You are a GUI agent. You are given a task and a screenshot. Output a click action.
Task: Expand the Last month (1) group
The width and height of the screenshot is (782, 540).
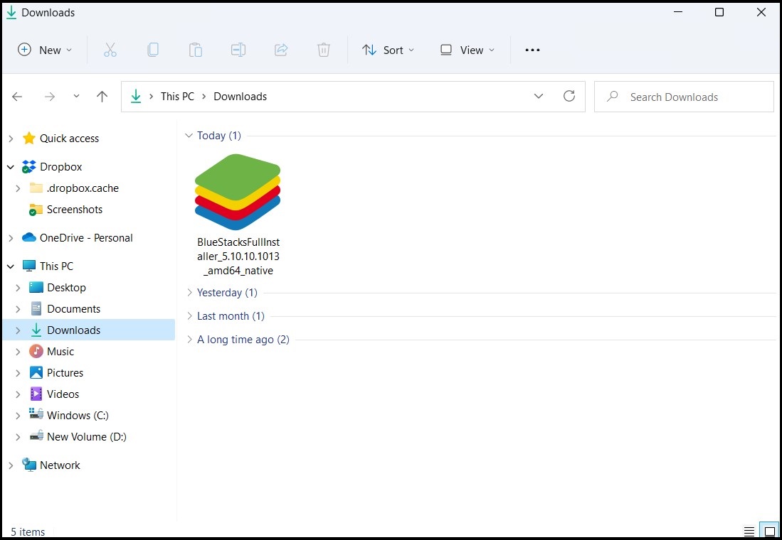point(189,316)
